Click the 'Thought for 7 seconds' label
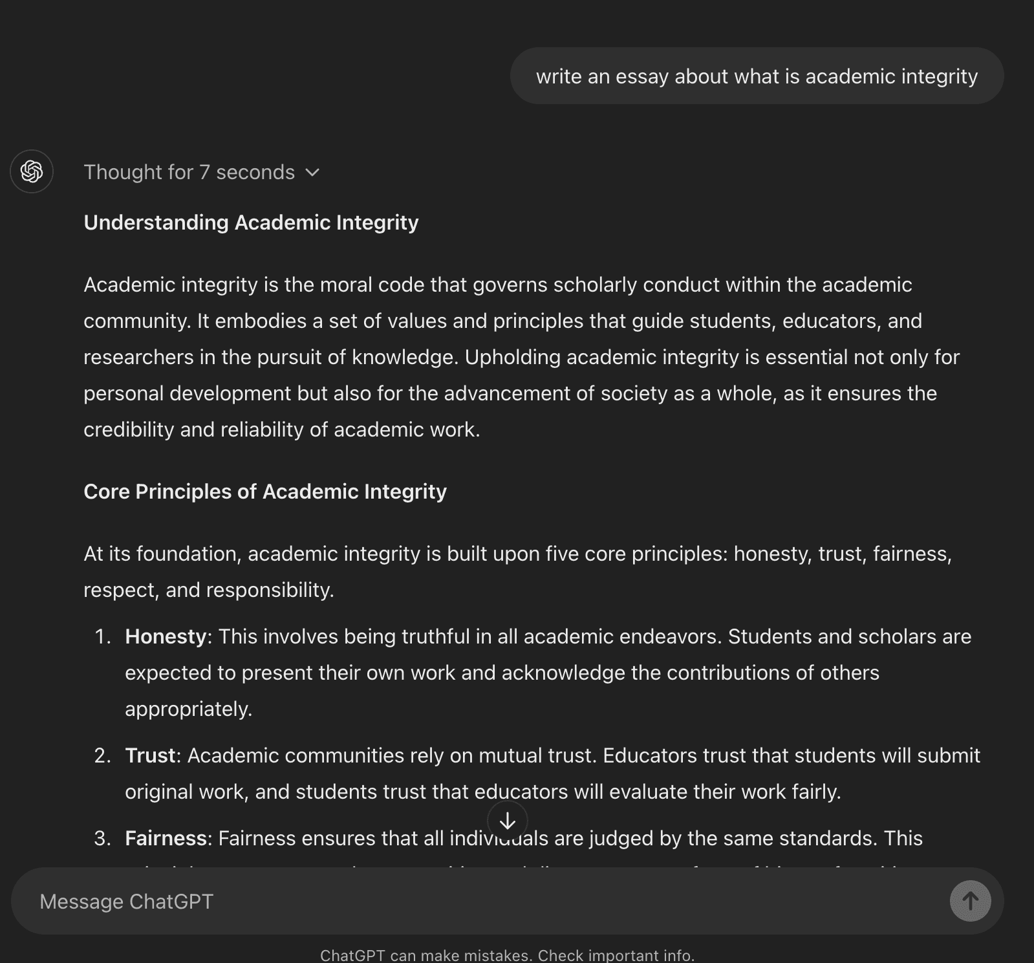The image size is (1034, 963). tap(189, 172)
